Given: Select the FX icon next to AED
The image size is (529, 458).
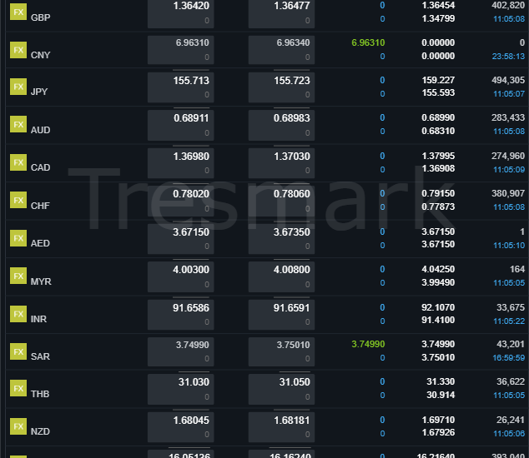Looking at the screenshot, I should coord(18,237).
